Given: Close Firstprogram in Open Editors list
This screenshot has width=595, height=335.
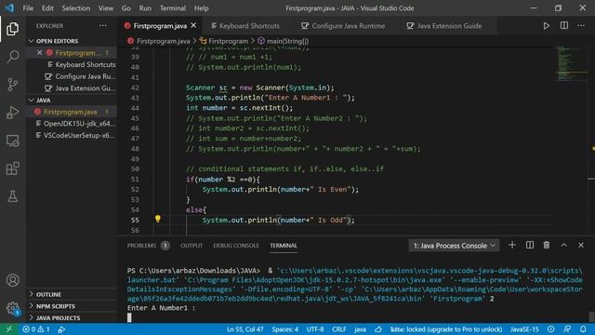Looking at the screenshot, I should [x=39, y=53].
